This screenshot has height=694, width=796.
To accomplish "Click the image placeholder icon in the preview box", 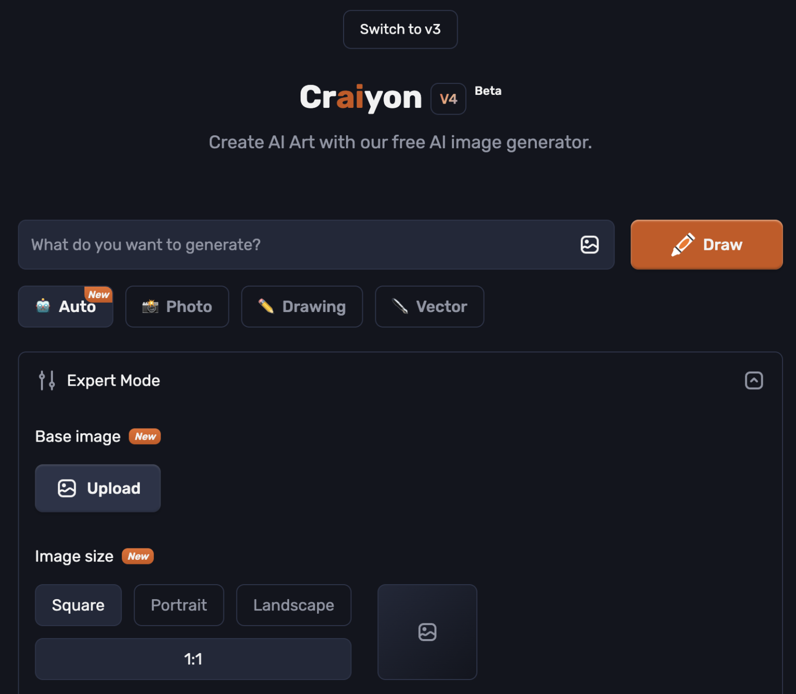I will (427, 632).
